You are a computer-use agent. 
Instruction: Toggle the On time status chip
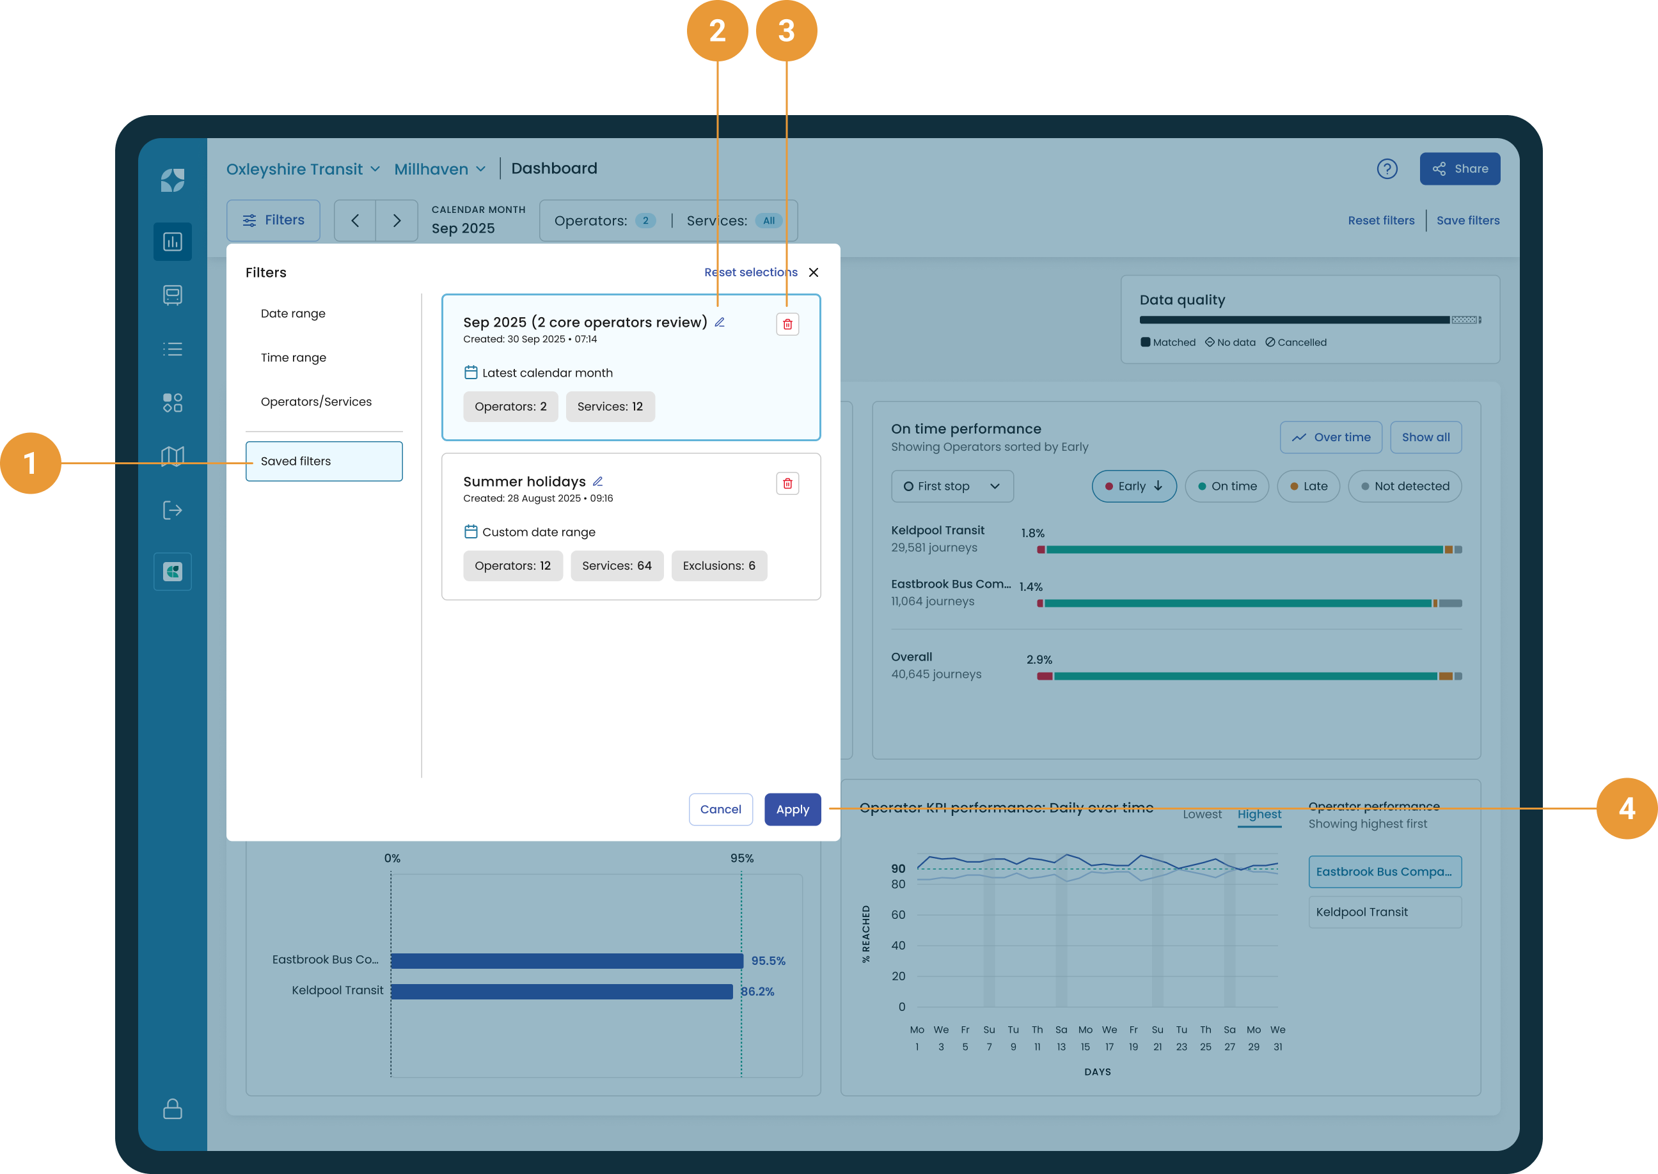[x=1226, y=487]
